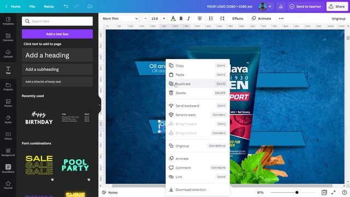This screenshot has width=350, height=197.
Task: Select the Pool Party font combination
Action: [75, 165]
